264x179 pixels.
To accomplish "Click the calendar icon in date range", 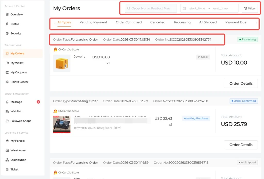I will pyautogui.click(x=184, y=8).
